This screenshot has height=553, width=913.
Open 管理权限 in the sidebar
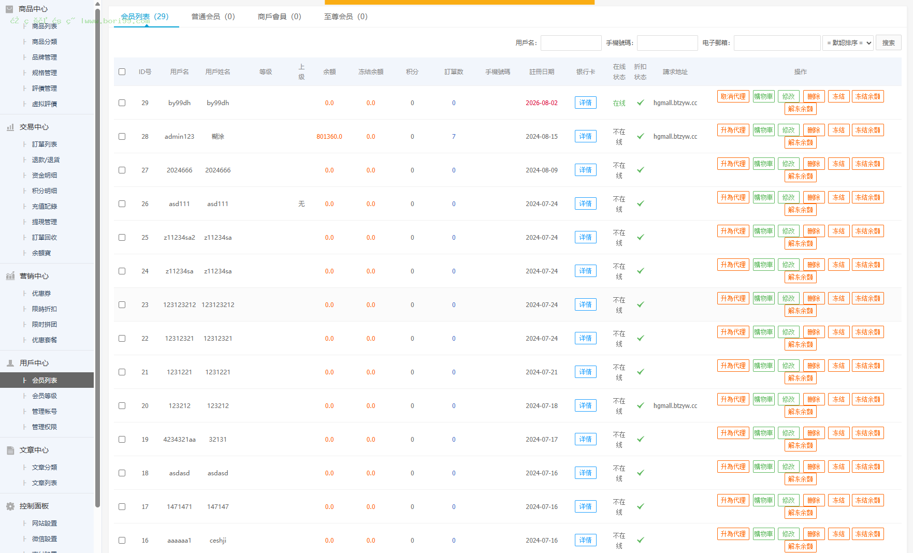pyautogui.click(x=45, y=427)
